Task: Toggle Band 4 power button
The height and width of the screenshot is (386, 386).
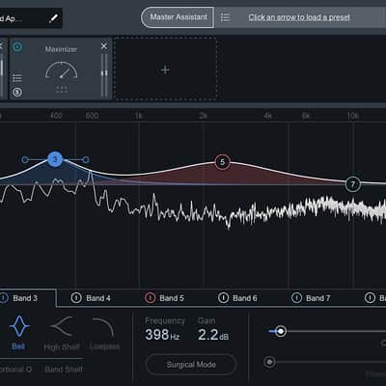Action: (76, 298)
